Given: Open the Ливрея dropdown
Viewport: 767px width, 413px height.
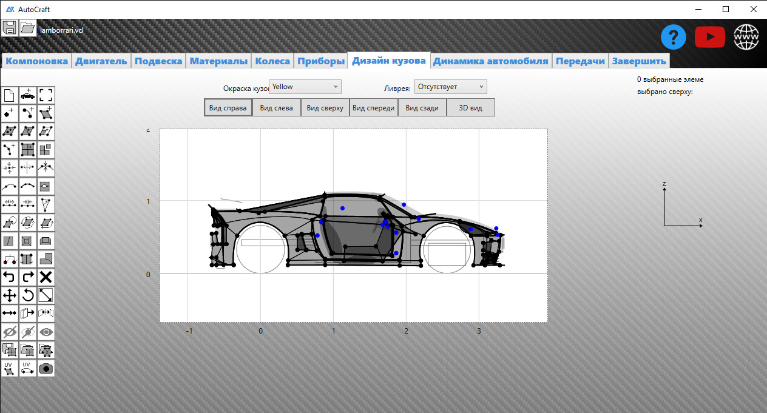Looking at the screenshot, I should [450, 86].
